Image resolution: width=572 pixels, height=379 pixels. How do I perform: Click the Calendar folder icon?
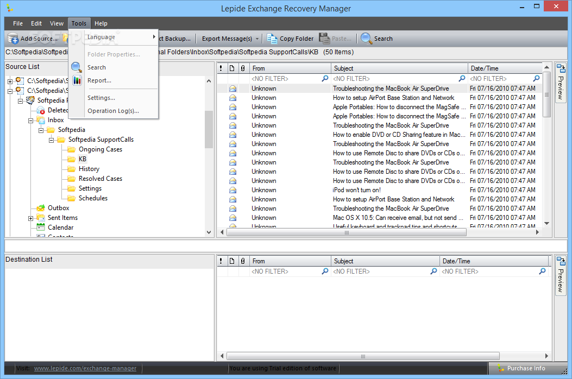click(41, 228)
